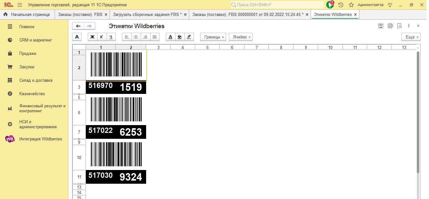The width and height of the screenshot is (429, 199).
Task: Expand the Границы dropdown
Action: pyautogui.click(x=213, y=37)
